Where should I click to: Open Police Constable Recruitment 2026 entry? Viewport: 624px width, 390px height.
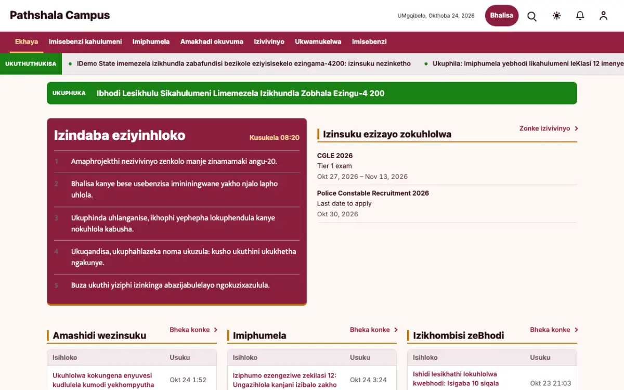447,203
